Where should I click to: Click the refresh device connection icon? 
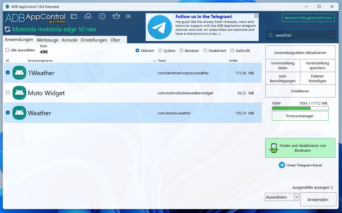coord(7,29)
